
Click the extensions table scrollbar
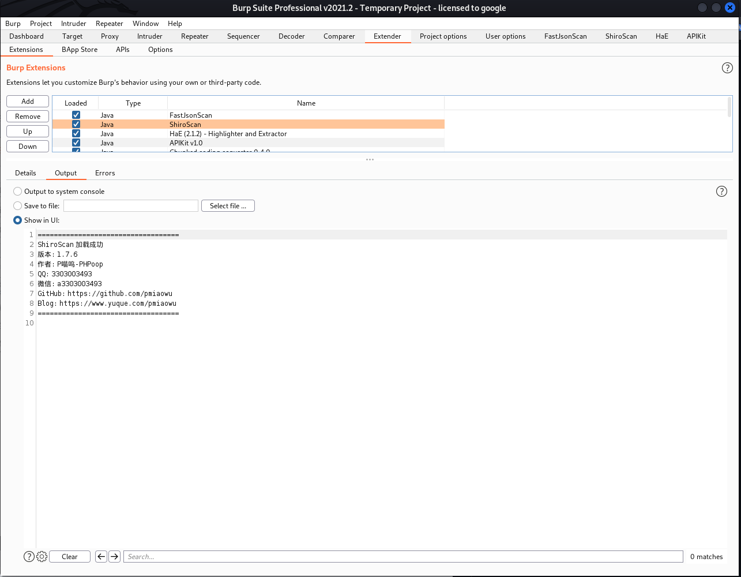pyautogui.click(x=729, y=107)
